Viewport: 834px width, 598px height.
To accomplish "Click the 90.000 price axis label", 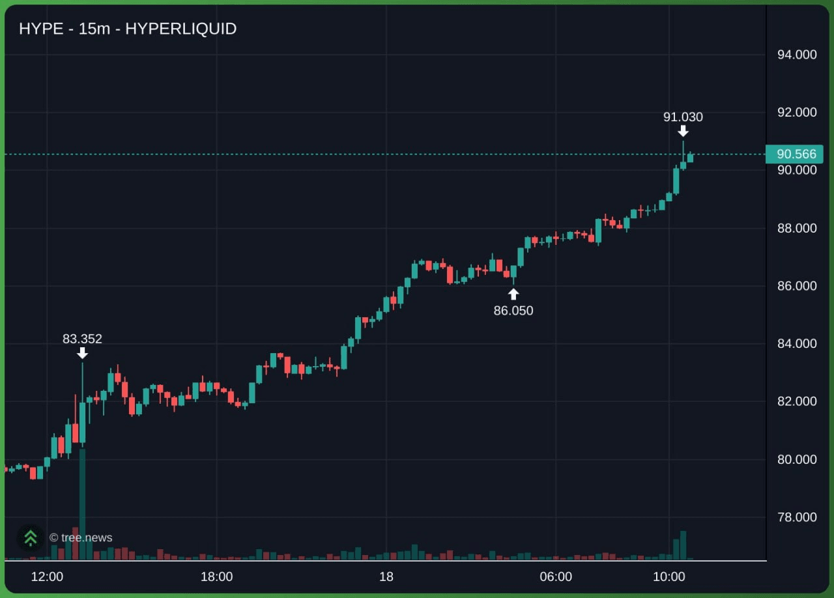I will point(797,170).
